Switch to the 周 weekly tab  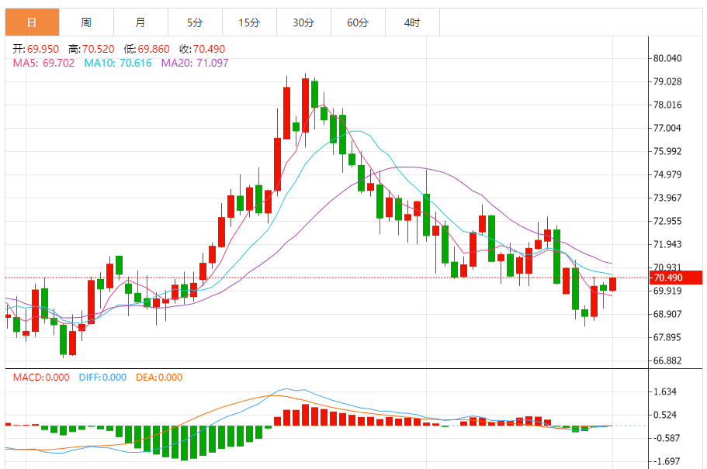(x=86, y=22)
